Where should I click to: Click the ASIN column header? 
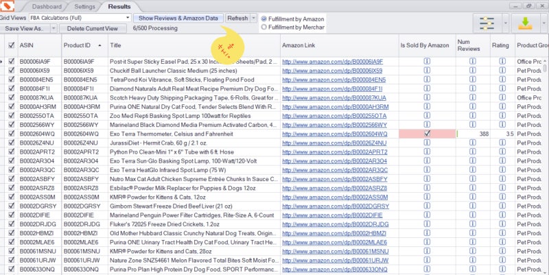point(40,45)
